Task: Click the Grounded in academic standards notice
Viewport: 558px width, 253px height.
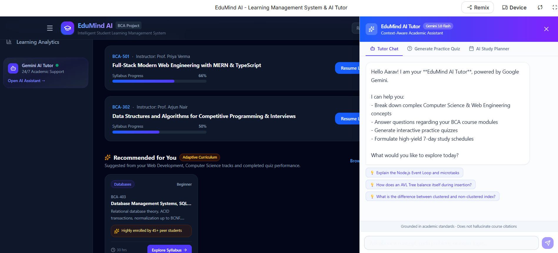Action: pos(459,226)
